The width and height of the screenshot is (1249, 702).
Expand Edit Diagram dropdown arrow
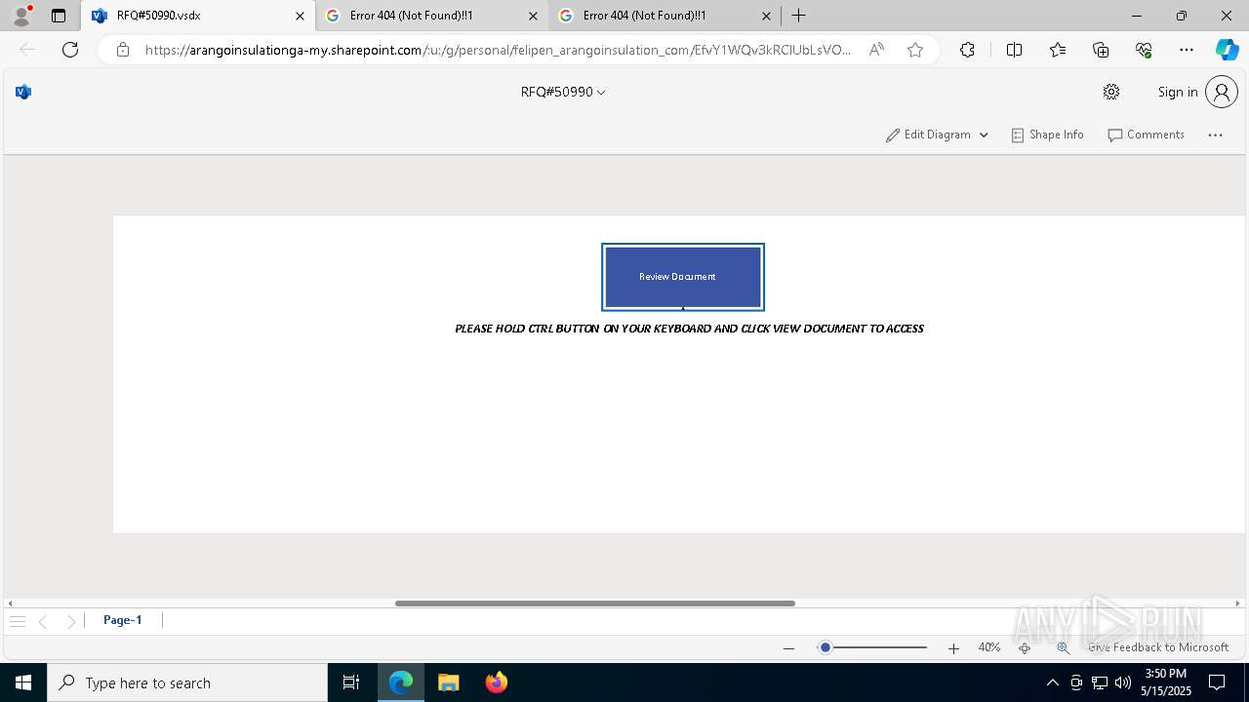[984, 136]
